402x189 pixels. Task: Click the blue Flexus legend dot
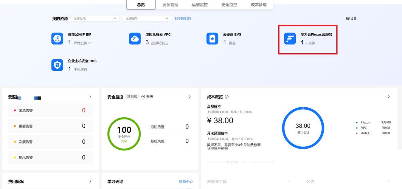pyautogui.click(x=357, y=123)
